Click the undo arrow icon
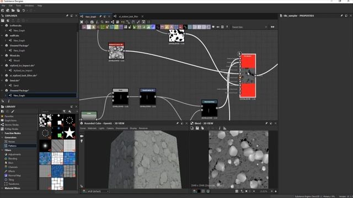The width and height of the screenshot is (353, 198). click(23, 10)
